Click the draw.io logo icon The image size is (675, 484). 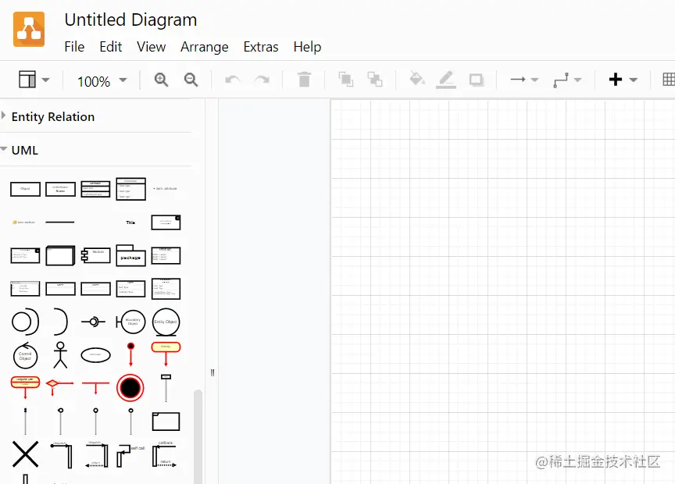[x=29, y=29]
